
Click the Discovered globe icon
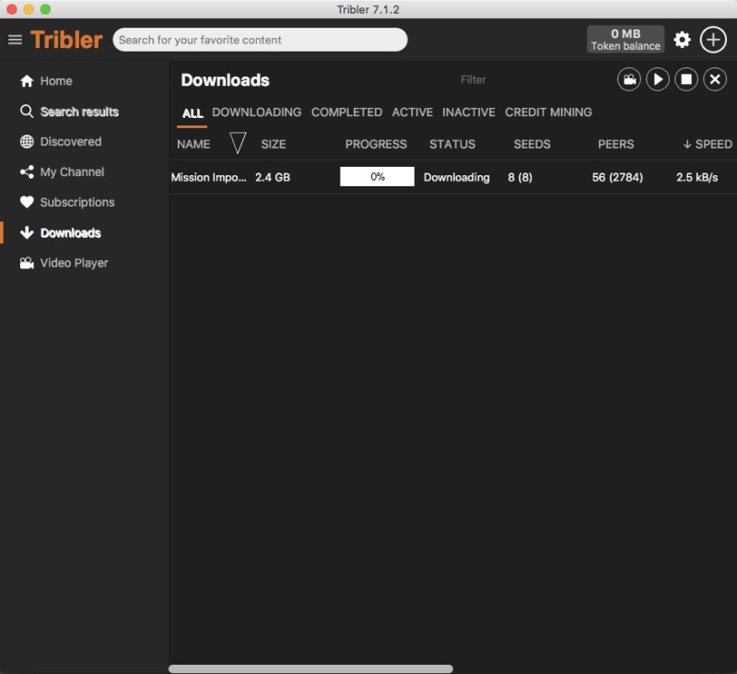(x=27, y=142)
